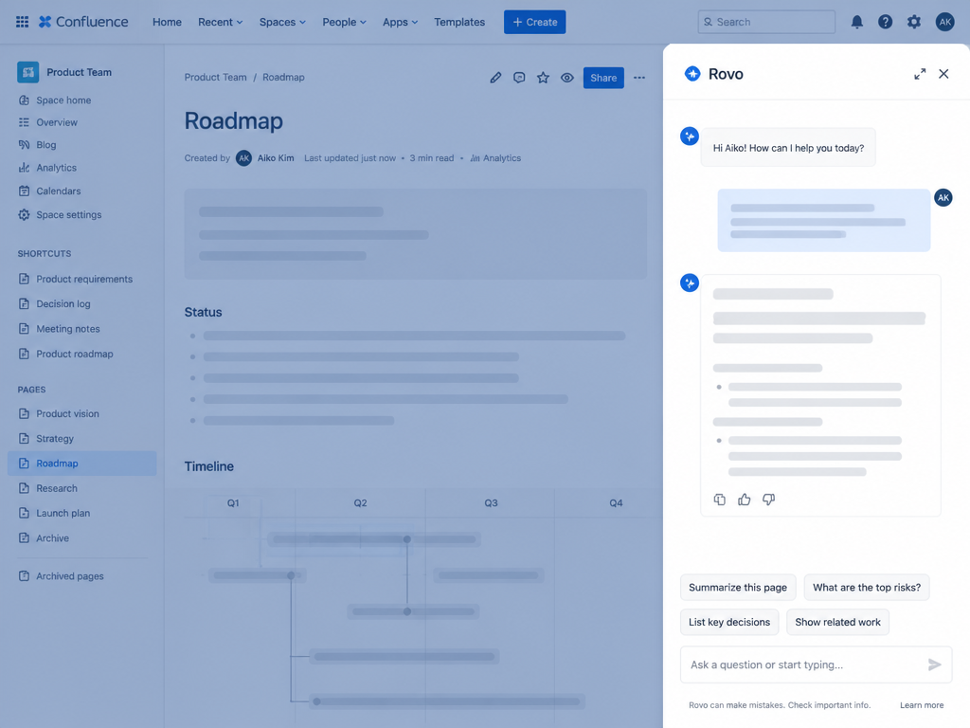Click the Create button
Image resolution: width=970 pixels, height=728 pixels.
[x=534, y=23]
